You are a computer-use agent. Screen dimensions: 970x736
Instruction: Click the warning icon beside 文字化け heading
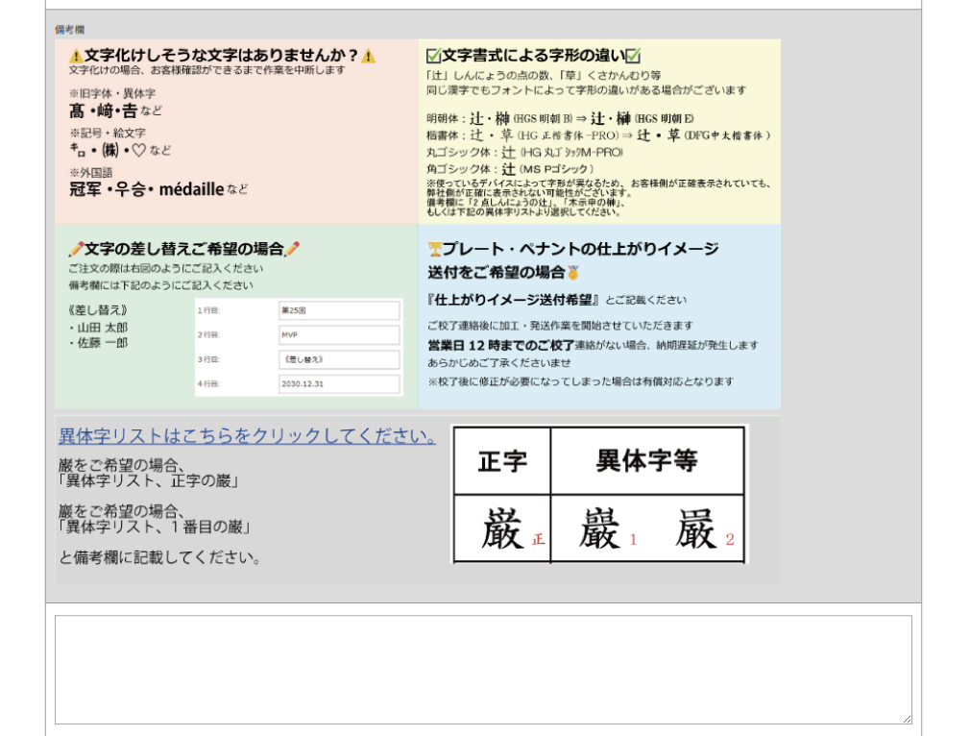(75, 54)
